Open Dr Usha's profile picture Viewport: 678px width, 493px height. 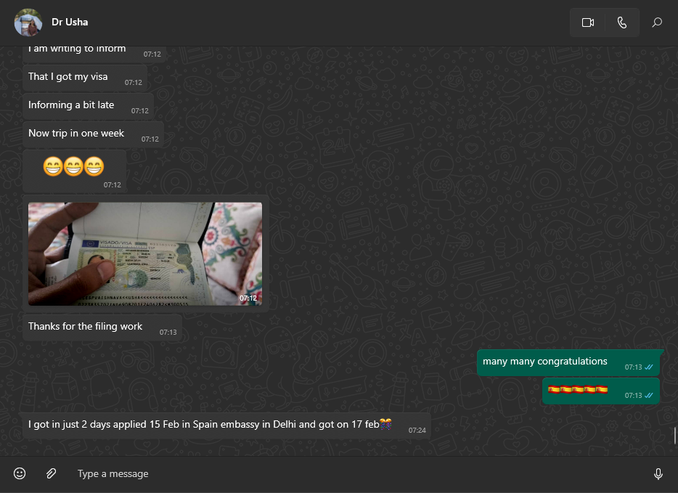pyautogui.click(x=28, y=23)
